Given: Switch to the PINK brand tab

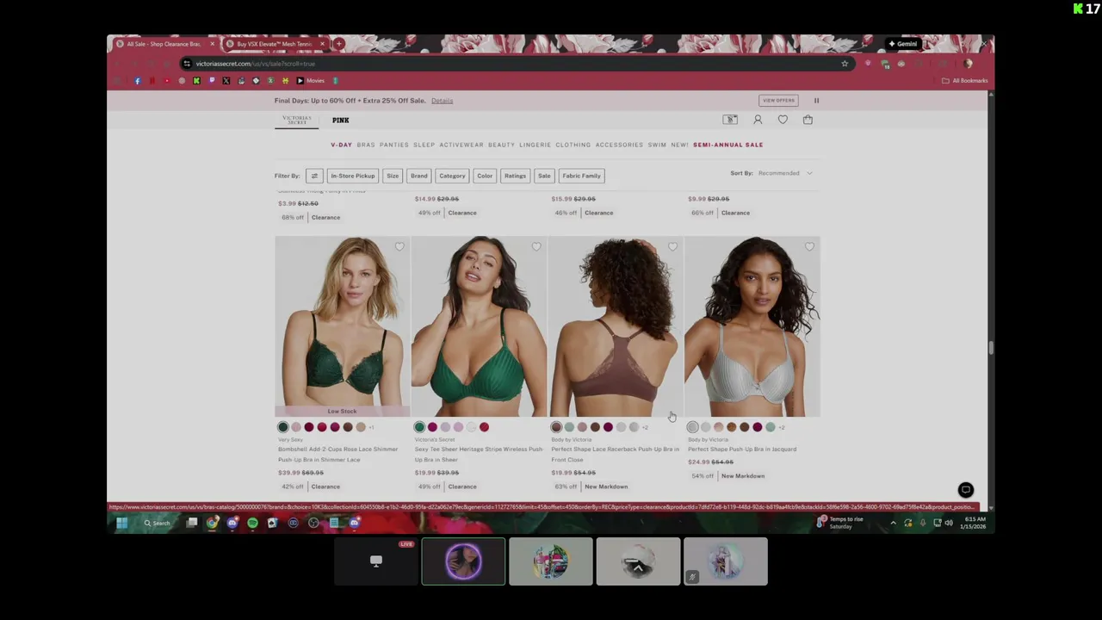Looking at the screenshot, I should (x=341, y=121).
